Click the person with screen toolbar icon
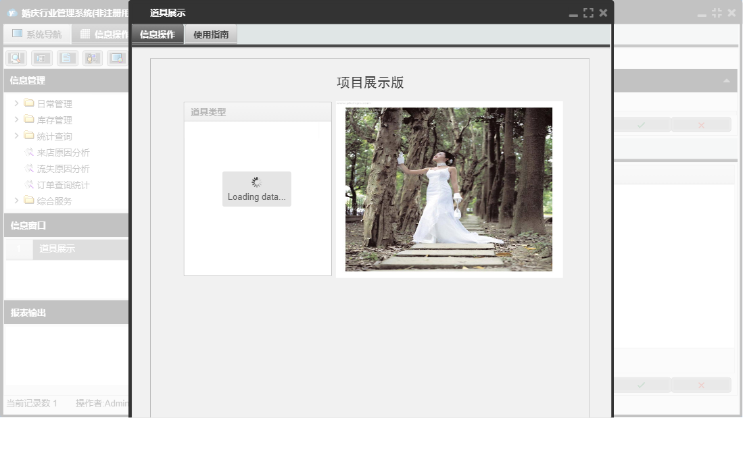This screenshot has width=743, height=476. coord(93,58)
